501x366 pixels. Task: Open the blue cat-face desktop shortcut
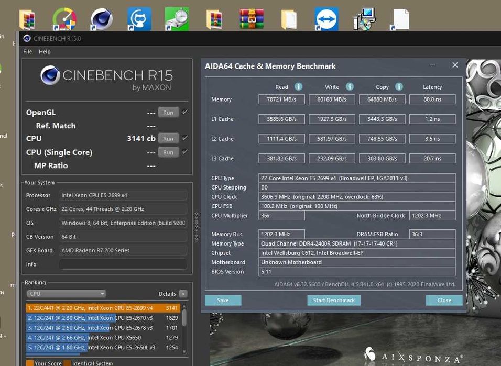pyautogui.click(x=139, y=19)
